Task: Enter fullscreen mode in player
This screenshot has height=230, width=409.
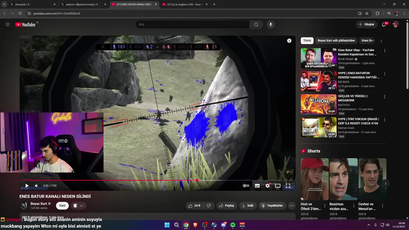Action: coord(288,186)
